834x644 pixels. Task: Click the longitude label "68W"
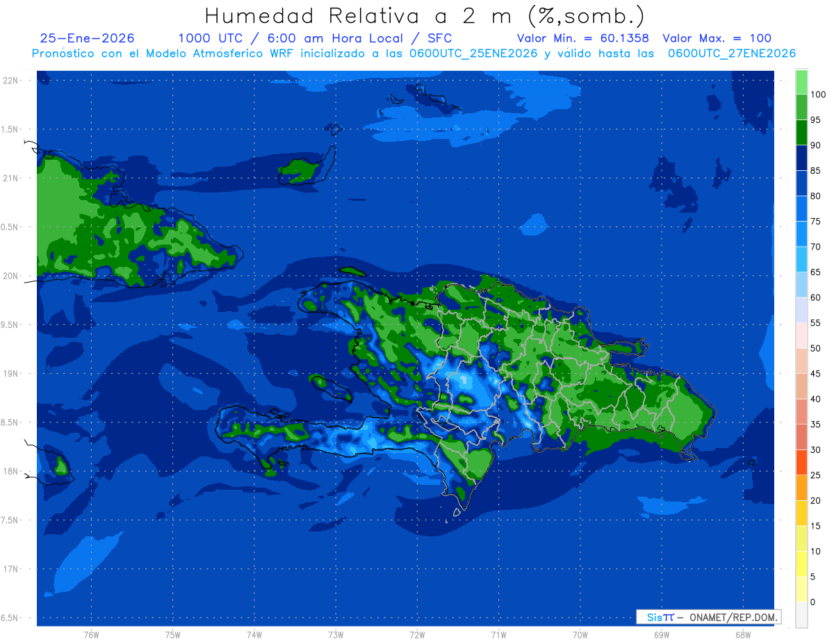point(743,635)
